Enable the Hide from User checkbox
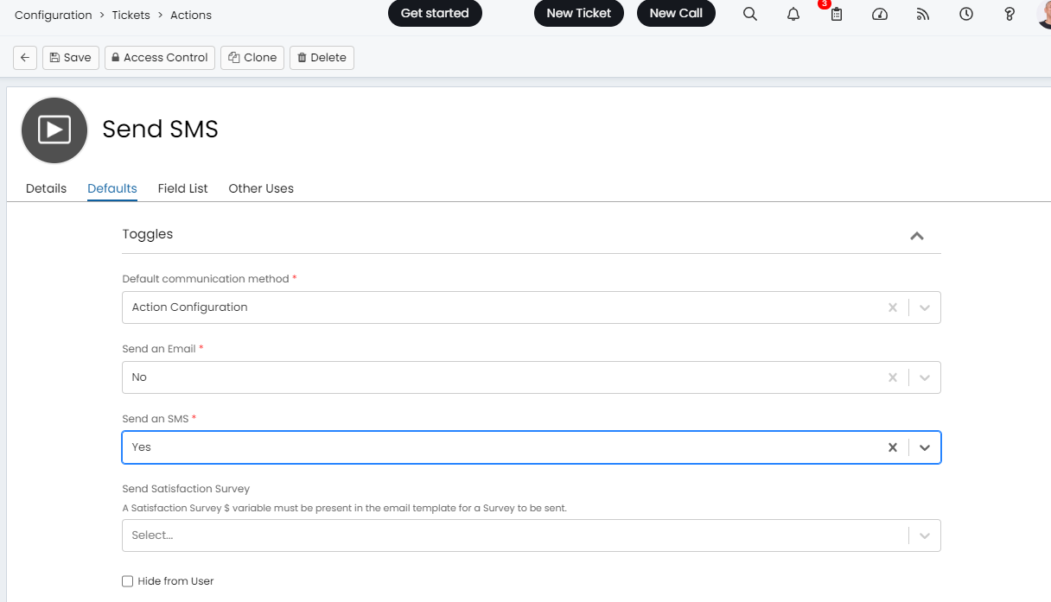Viewport: 1051px width, 602px height. click(x=128, y=581)
